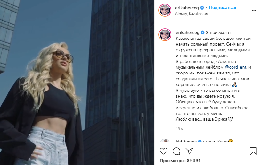Click the Просмотры: 89 394 view count
Screen dimensions: 260x165
(180, 161)
